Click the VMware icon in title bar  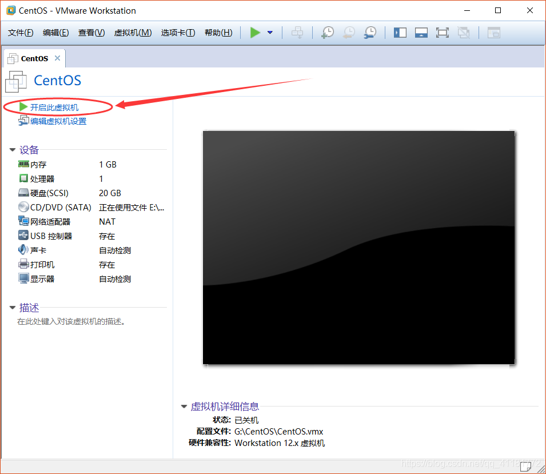(x=11, y=10)
